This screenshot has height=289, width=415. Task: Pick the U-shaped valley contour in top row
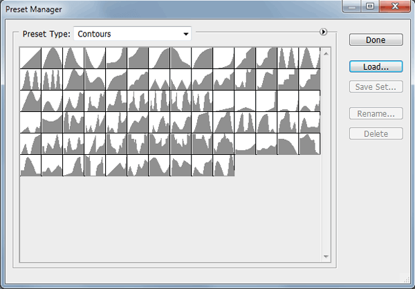pyautogui.click(x=95, y=58)
